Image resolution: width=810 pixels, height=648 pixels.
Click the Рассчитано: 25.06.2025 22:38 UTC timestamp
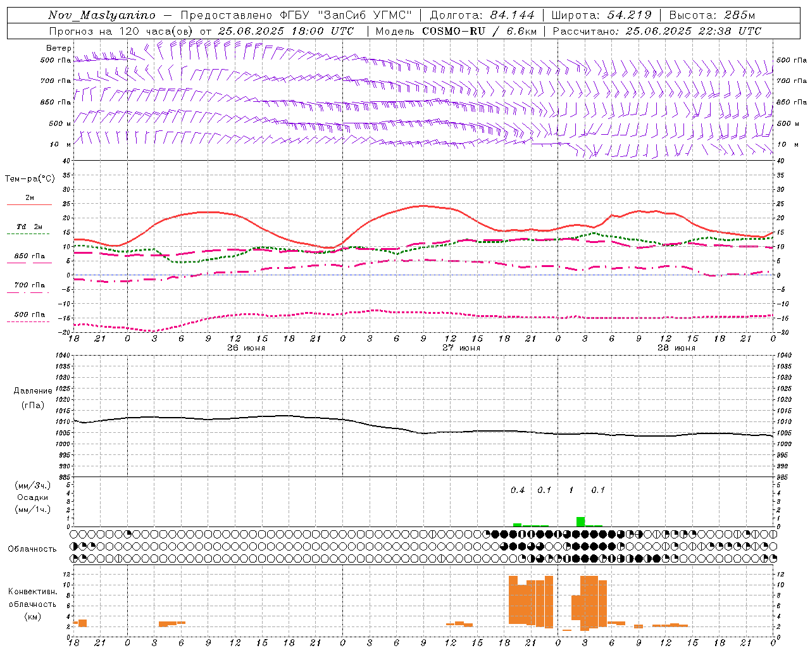[657, 31]
